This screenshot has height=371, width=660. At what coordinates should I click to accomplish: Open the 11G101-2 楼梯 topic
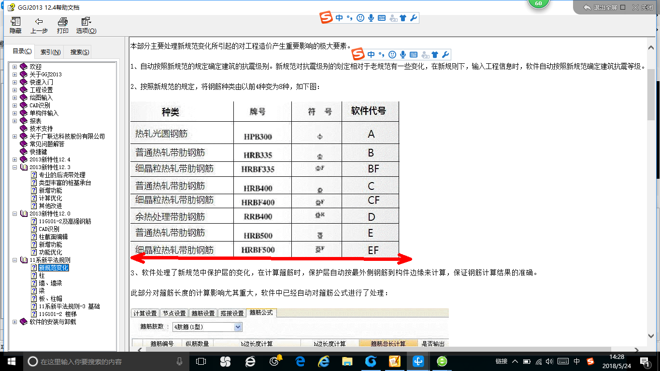pyautogui.click(x=57, y=314)
